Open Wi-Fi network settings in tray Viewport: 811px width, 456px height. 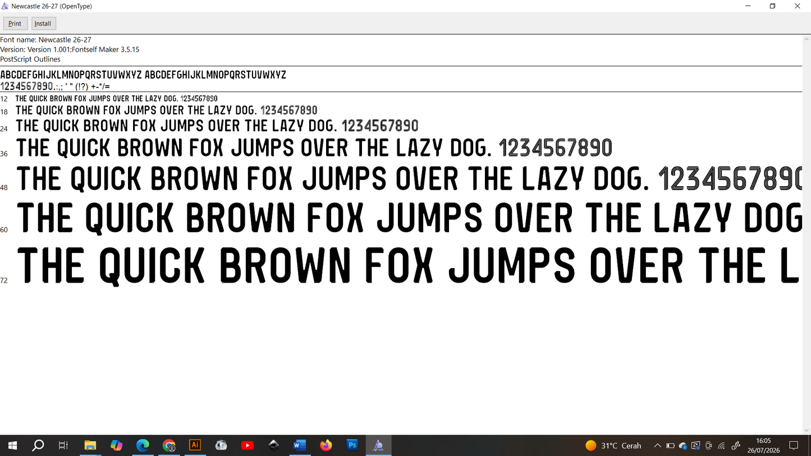coord(722,445)
